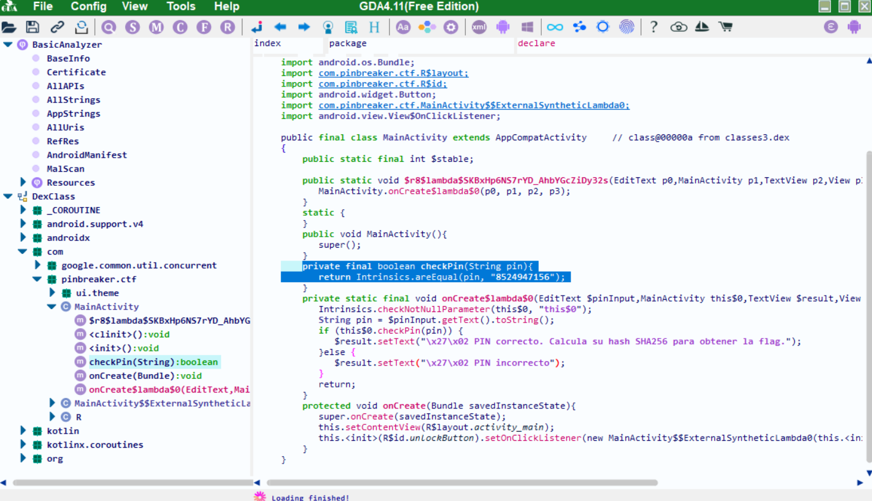Collapse the BasicAnalyzer tree node
Screen dimensions: 872x501
pyautogui.click(x=7, y=45)
